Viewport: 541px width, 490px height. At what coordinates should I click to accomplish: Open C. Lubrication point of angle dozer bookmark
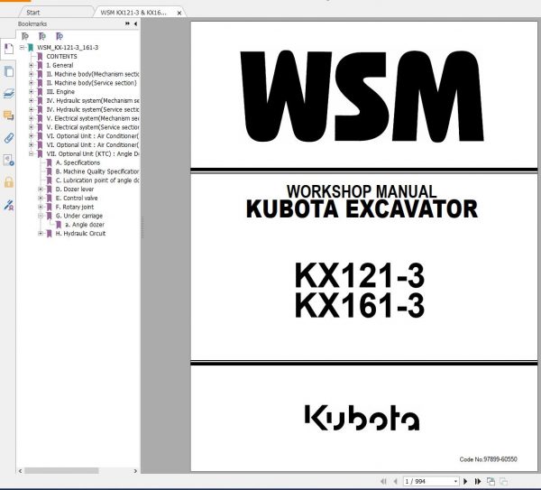97,180
